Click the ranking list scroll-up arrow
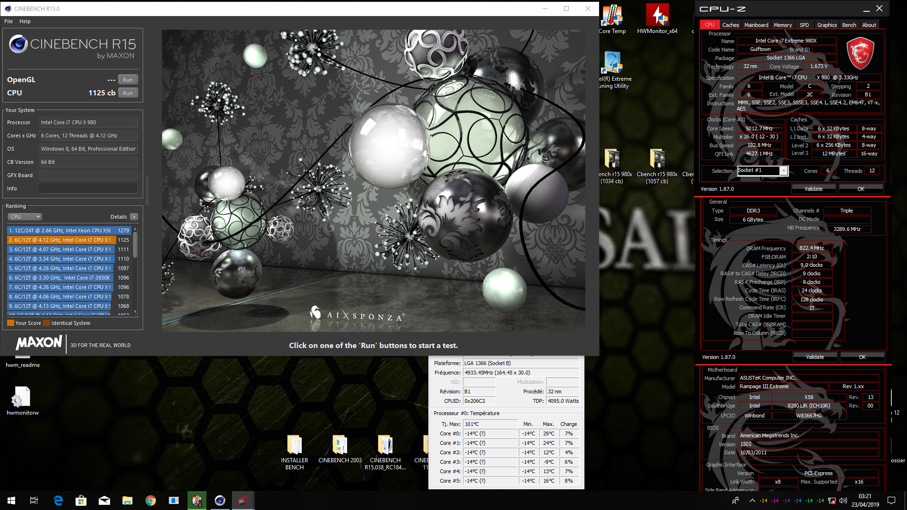The width and height of the screenshot is (907, 510). coord(135,229)
